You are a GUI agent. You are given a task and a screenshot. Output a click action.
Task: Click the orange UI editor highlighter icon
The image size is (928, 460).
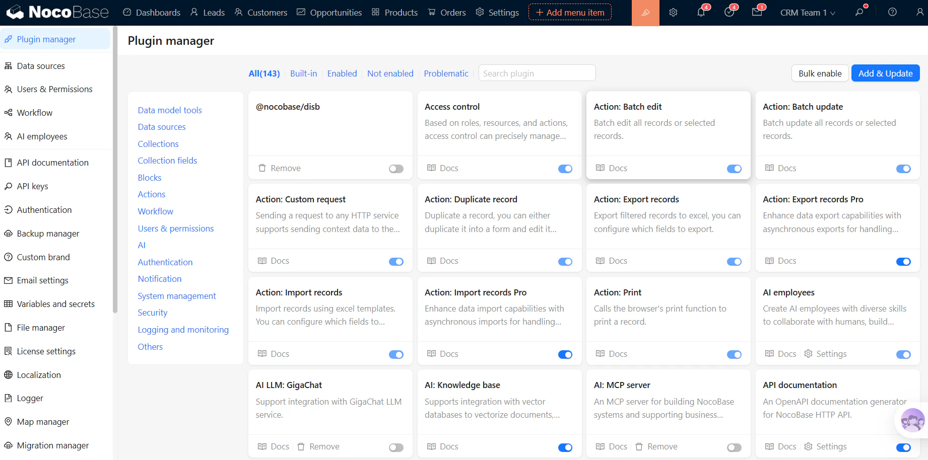point(645,13)
